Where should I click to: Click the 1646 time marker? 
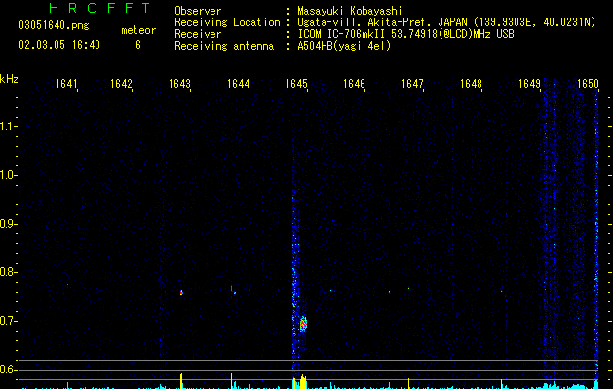(x=354, y=84)
